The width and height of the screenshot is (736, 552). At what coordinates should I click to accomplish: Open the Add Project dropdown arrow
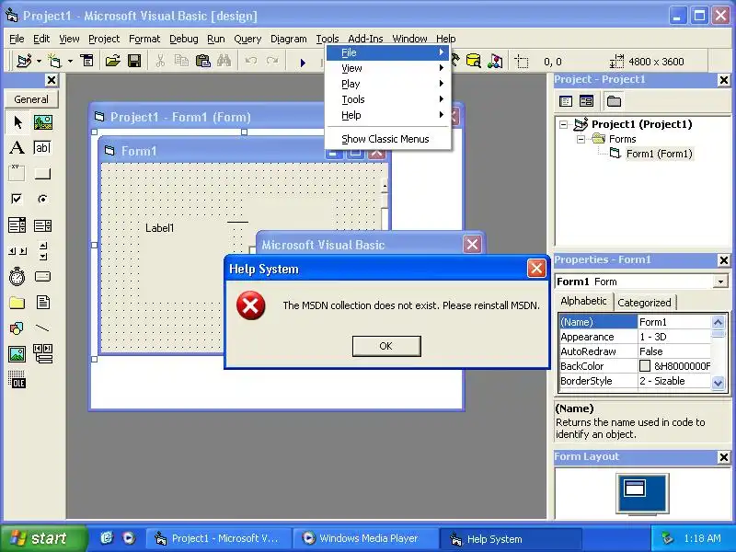[x=39, y=61]
